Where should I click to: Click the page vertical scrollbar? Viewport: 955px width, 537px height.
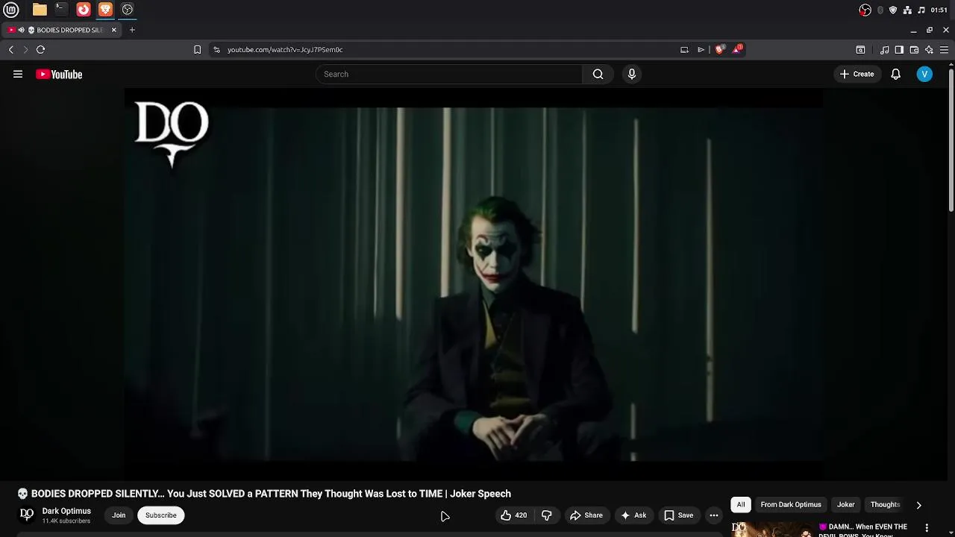pyautogui.click(x=951, y=142)
